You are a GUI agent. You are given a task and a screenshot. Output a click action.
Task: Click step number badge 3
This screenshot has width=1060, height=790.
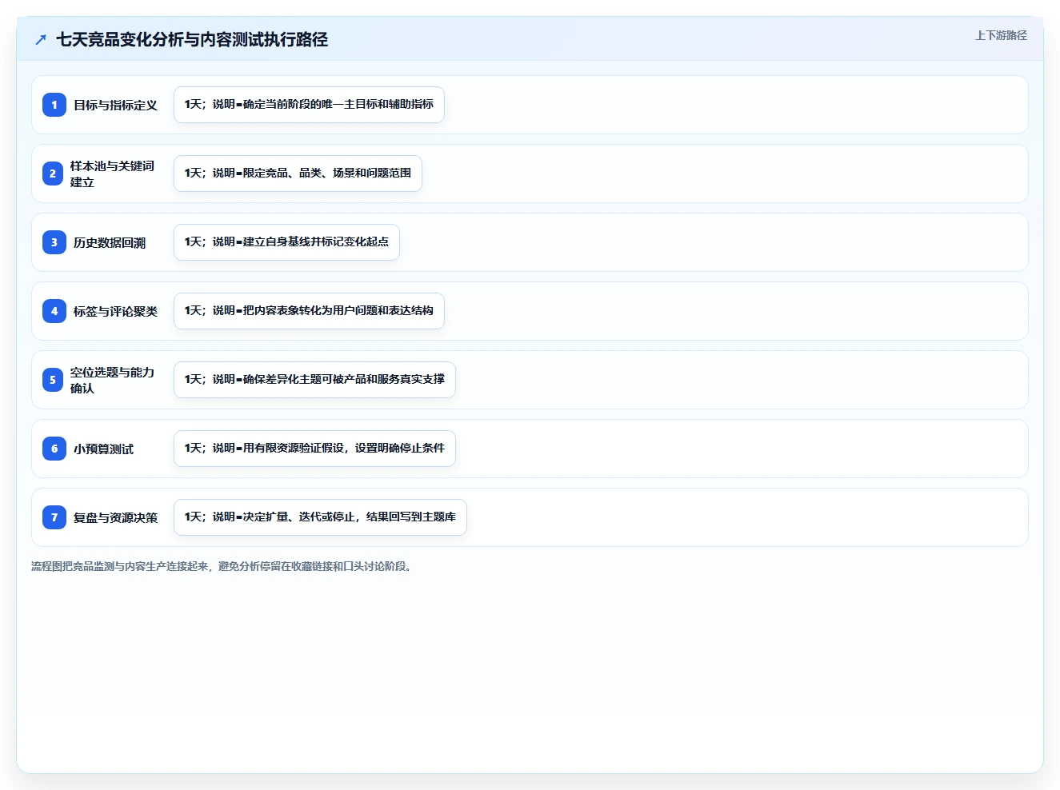pyautogui.click(x=54, y=242)
